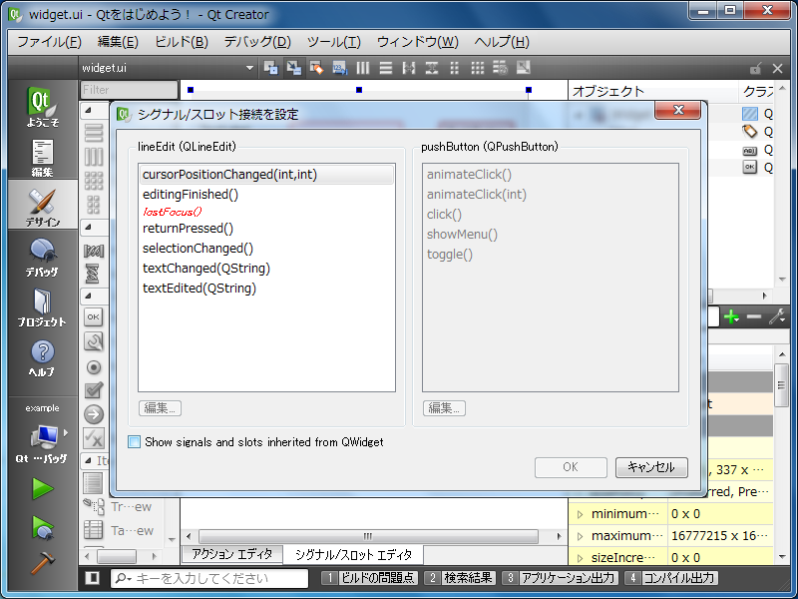Open the Help (ヘルプ) mode icon

(42, 357)
